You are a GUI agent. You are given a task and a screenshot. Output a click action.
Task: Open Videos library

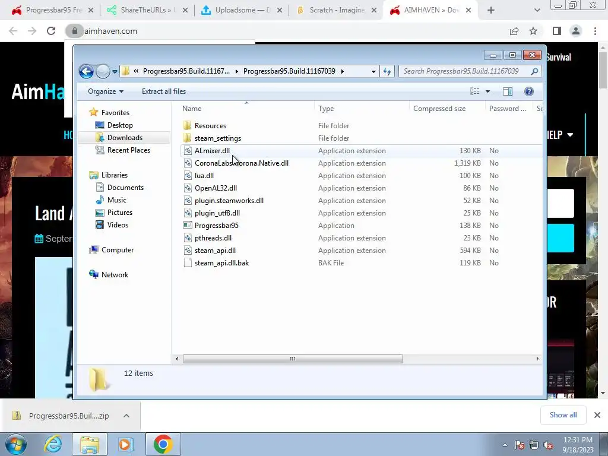[x=118, y=225]
